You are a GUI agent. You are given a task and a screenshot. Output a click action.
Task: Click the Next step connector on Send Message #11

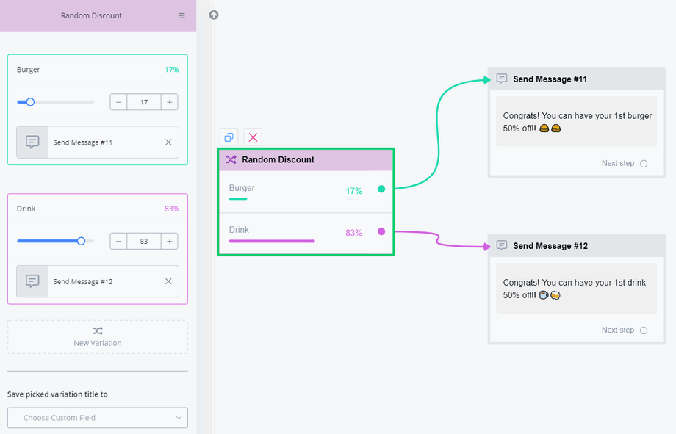click(644, 164)
